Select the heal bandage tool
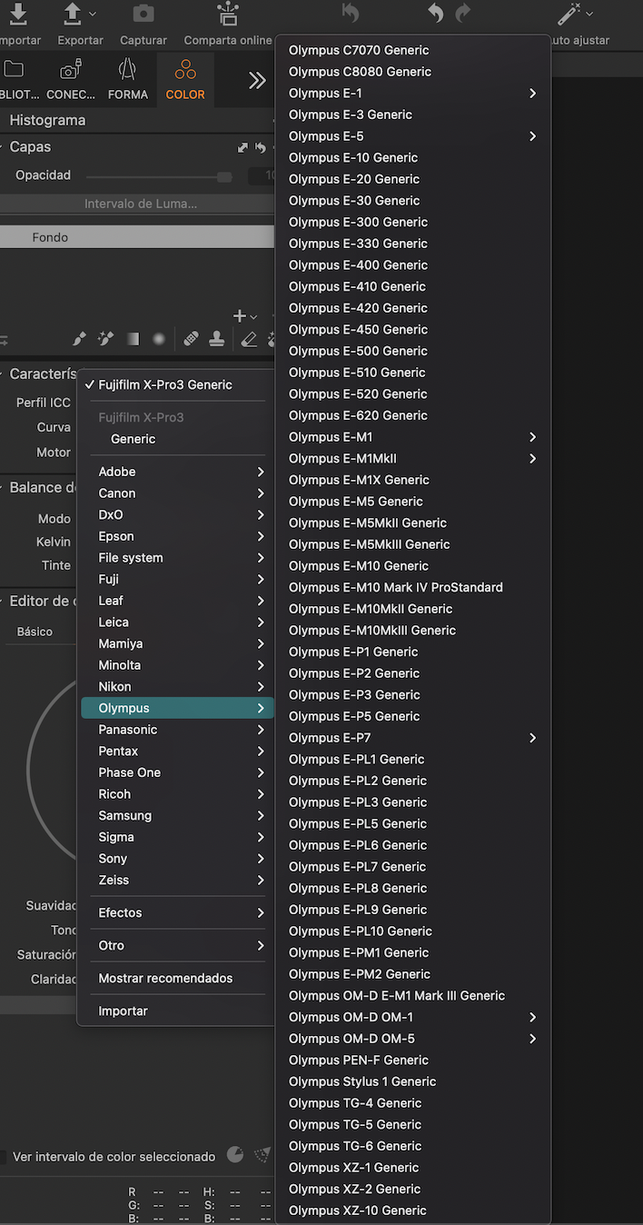This screenshot has height=1225, width=643. [x=191, y=339]
